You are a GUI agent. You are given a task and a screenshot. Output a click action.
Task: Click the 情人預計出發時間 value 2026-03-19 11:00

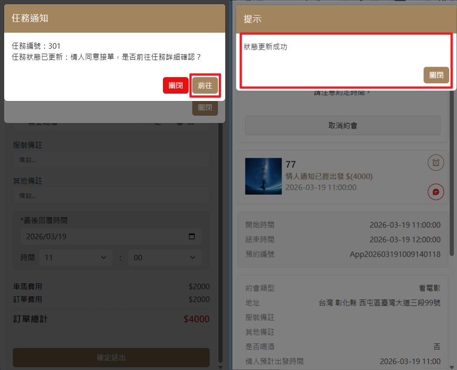410,361
